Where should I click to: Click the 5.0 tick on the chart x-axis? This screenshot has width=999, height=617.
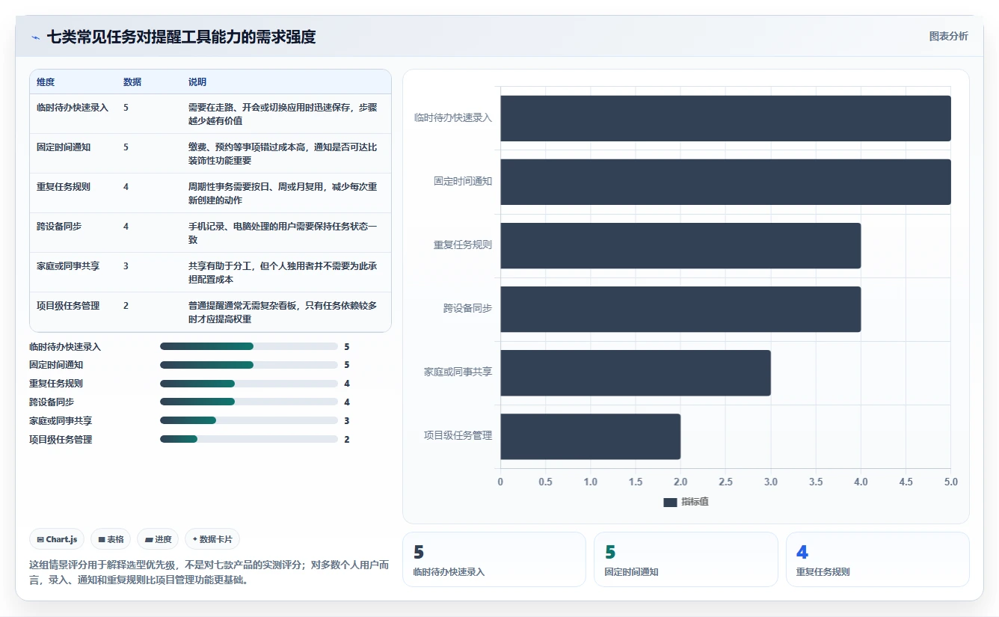950,482
